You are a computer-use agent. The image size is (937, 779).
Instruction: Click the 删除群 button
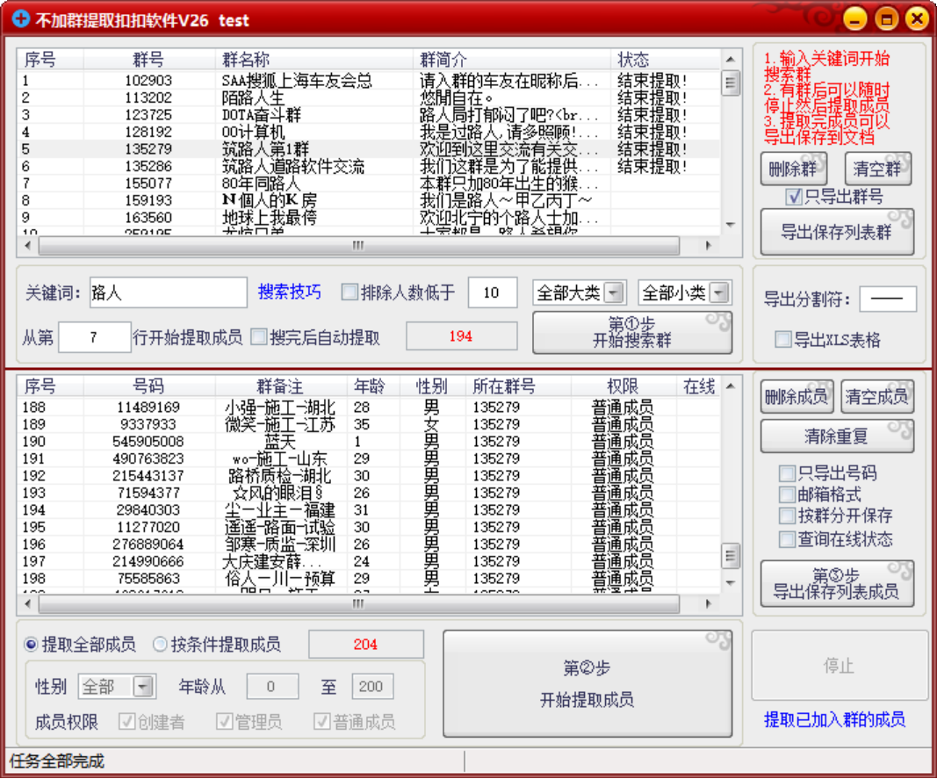pos(794,170)
